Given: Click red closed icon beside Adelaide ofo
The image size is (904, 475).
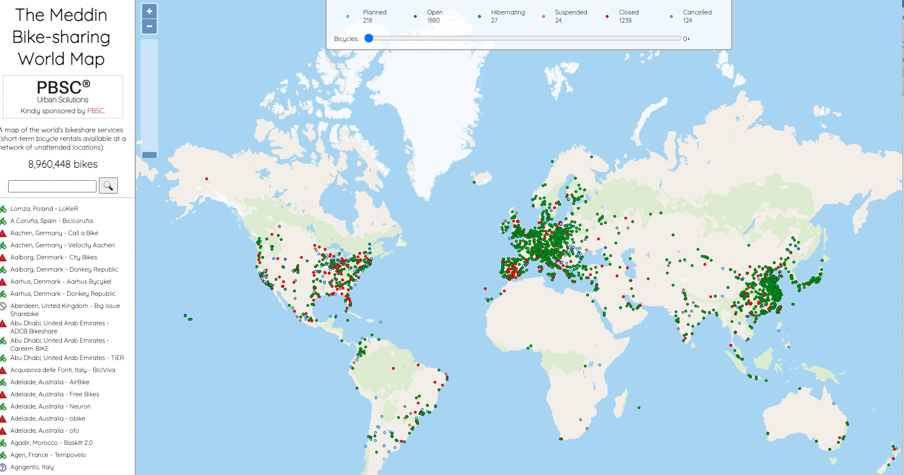Looking at the screenshot, I should 3,431.
